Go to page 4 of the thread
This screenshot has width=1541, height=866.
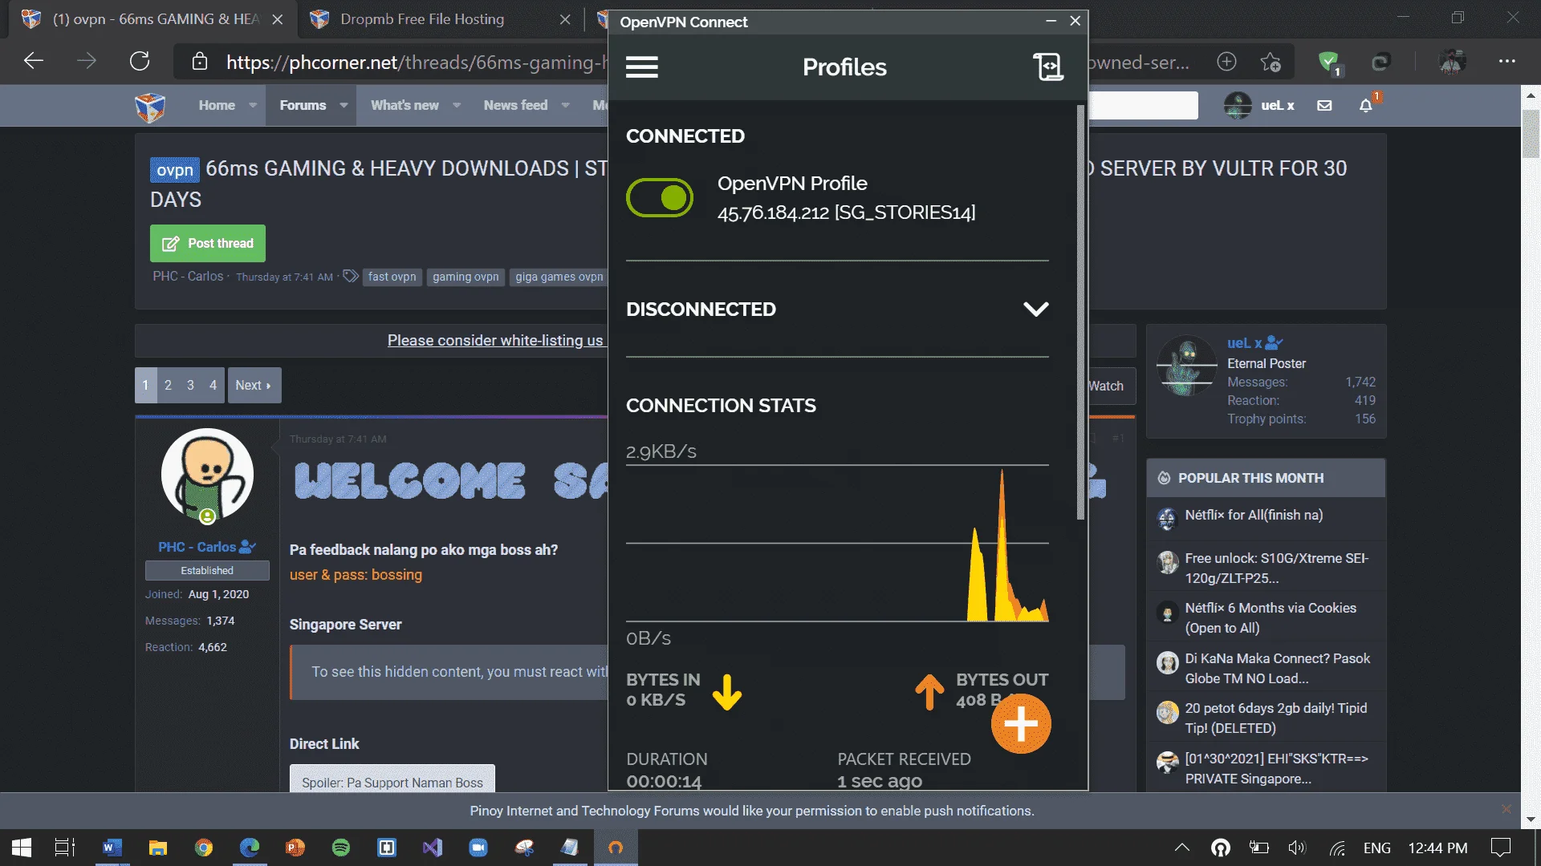[x=213, y=385]
